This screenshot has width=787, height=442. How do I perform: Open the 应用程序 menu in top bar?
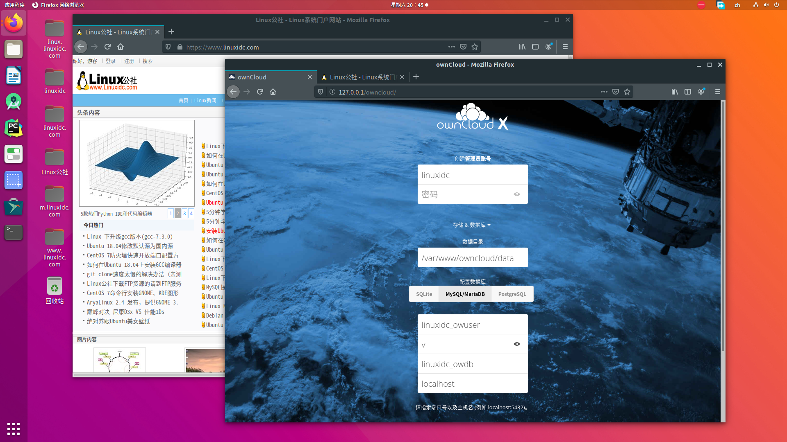[x=15, y=5]
